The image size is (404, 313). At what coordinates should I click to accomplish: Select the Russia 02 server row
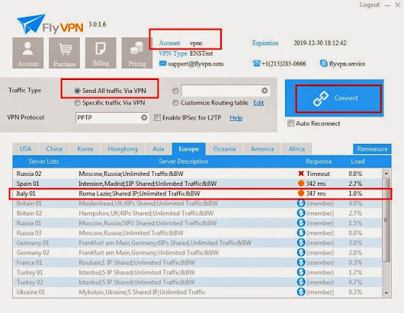(x=197, y=174)
